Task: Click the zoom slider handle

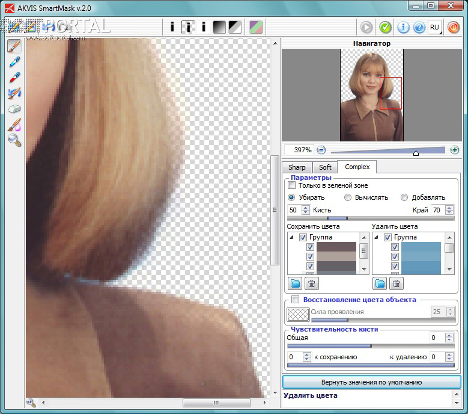Action: pos(416,153)
